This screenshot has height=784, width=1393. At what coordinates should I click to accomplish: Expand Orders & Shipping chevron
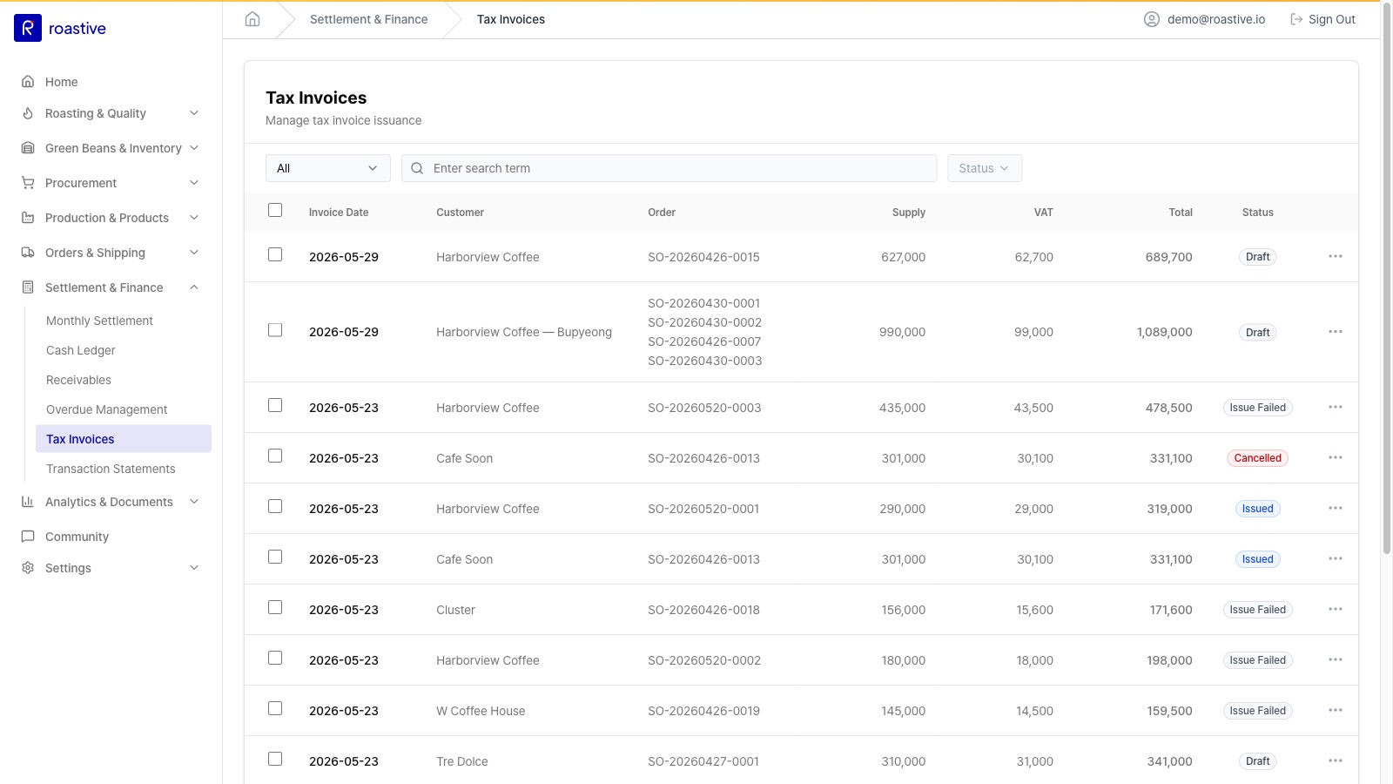194,253
